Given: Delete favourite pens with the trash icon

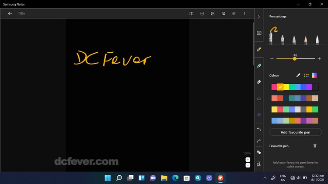Looking at the screenshot, I should pyautogui.click(x=315, y=146).
